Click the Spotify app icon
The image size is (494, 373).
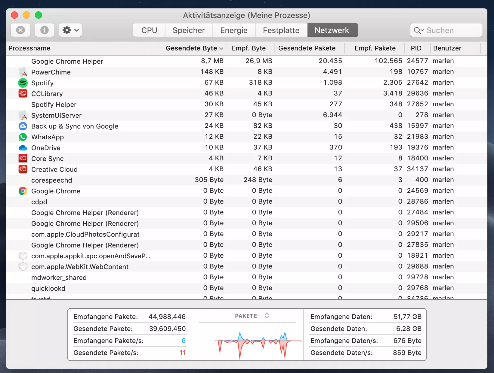(x=23, y=83)
